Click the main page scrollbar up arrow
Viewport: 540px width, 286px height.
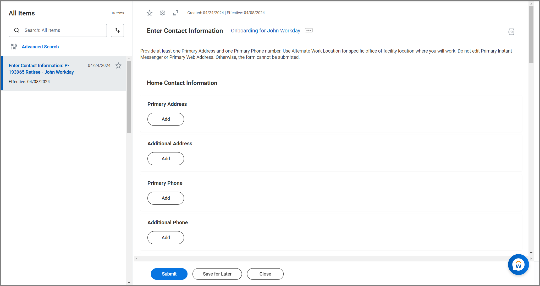(x=531, y=4)
